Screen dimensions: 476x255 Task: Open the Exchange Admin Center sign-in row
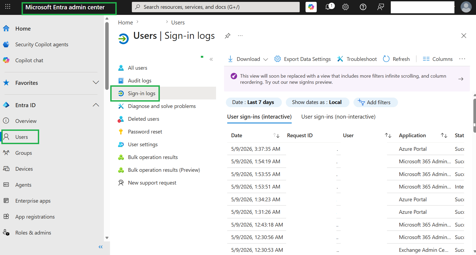pyautogui.click(x=345, y=250)
